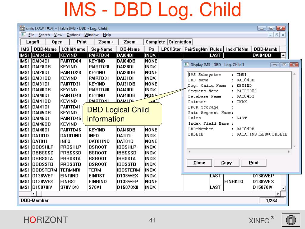
Task: Sort by the DB-Name column header
Action: tap(130, 49)
